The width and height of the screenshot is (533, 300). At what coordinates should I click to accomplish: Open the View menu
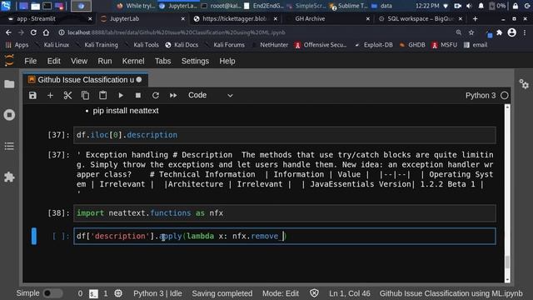pyautogui.click(x=79, y=61)
